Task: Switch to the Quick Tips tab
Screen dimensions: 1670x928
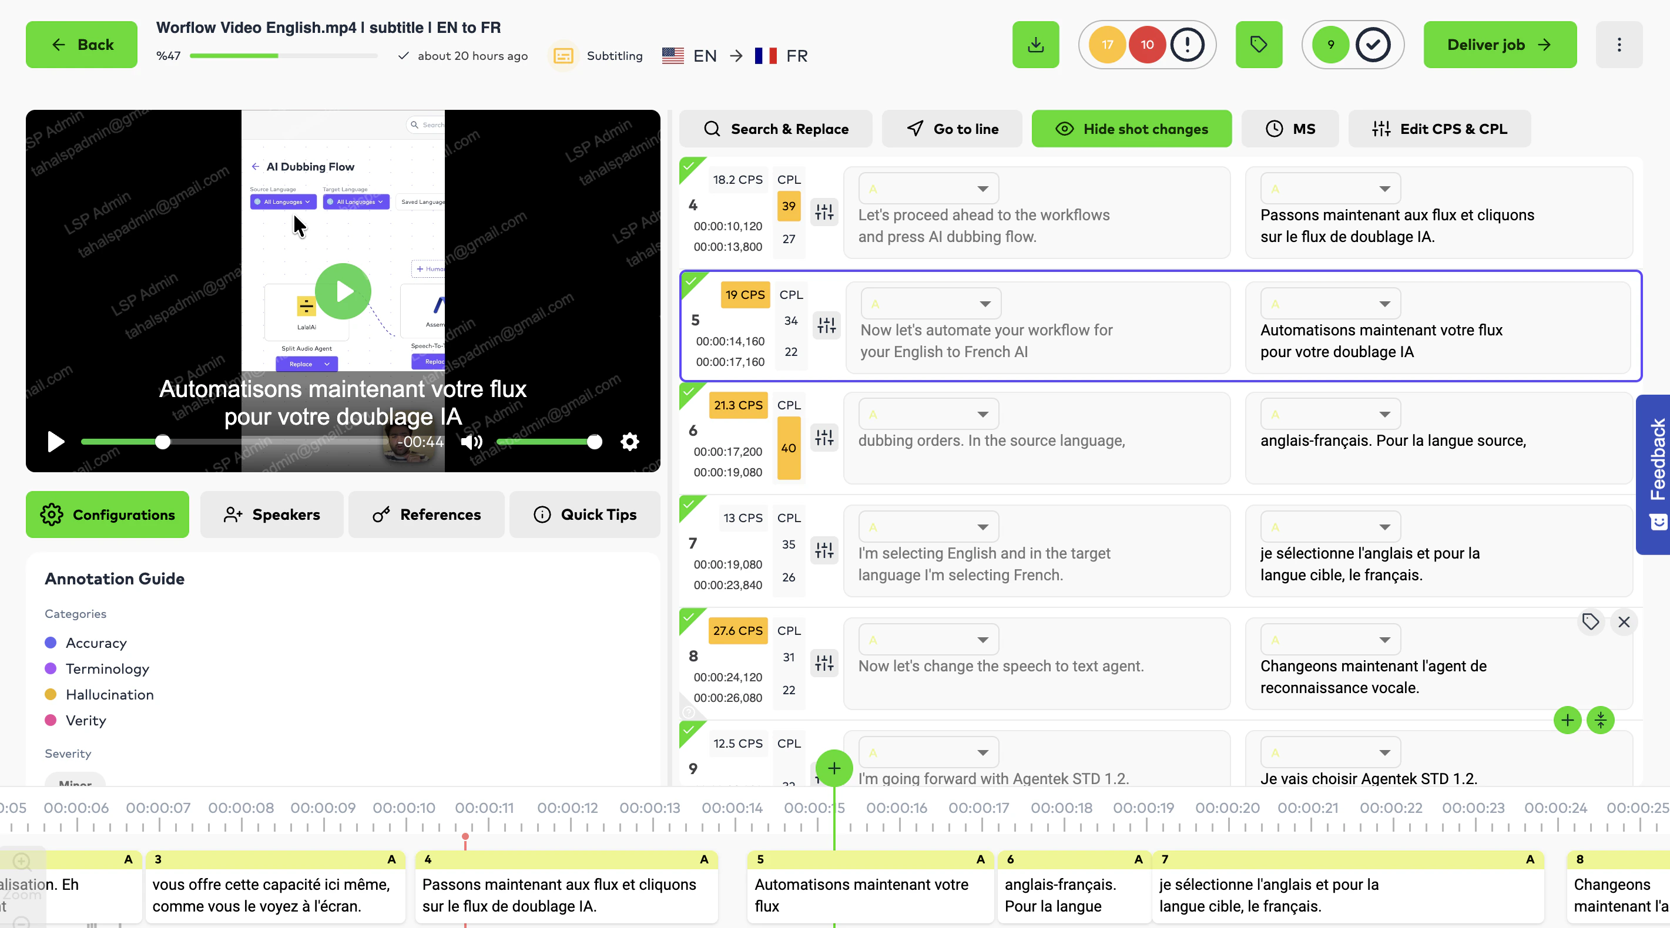Action: (585, 515)
